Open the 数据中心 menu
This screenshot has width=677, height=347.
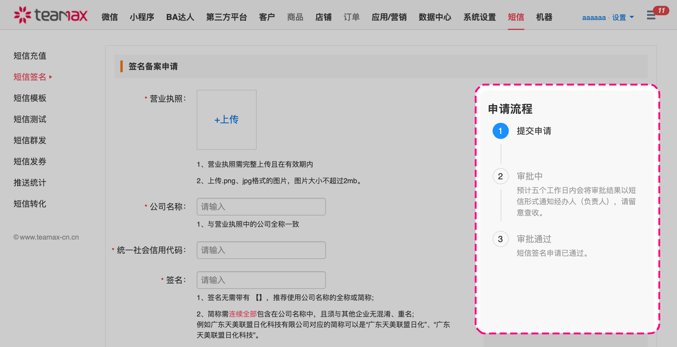[x=435, y=17]
